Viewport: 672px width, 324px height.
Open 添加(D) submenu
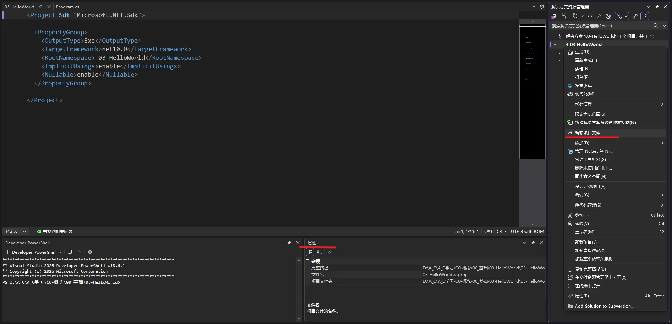click(615, 143)
